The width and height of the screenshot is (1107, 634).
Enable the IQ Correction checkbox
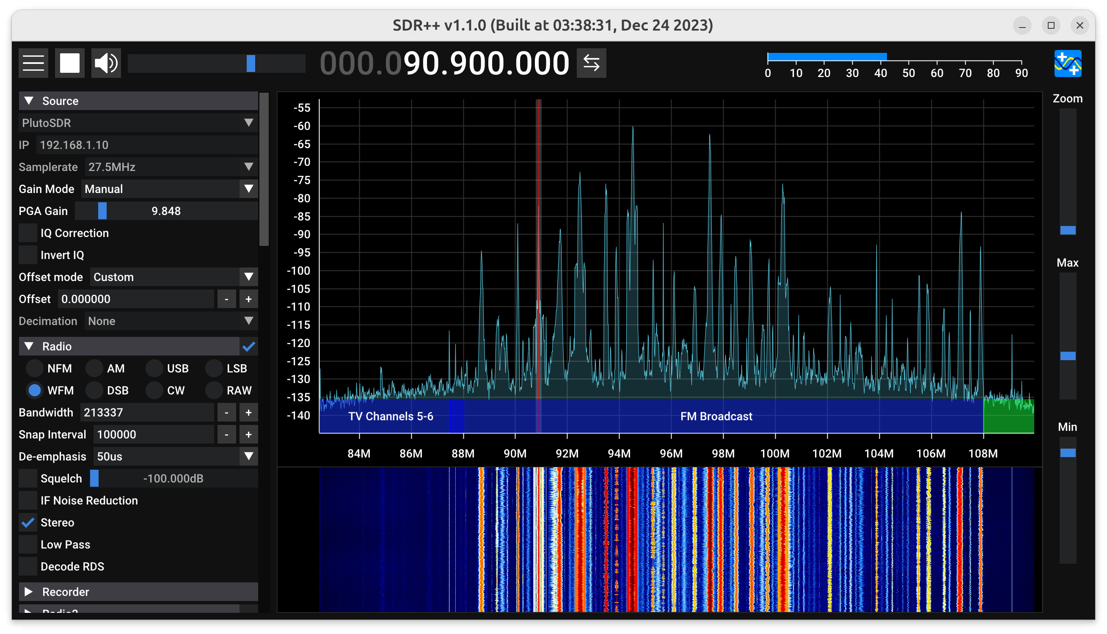28,233
